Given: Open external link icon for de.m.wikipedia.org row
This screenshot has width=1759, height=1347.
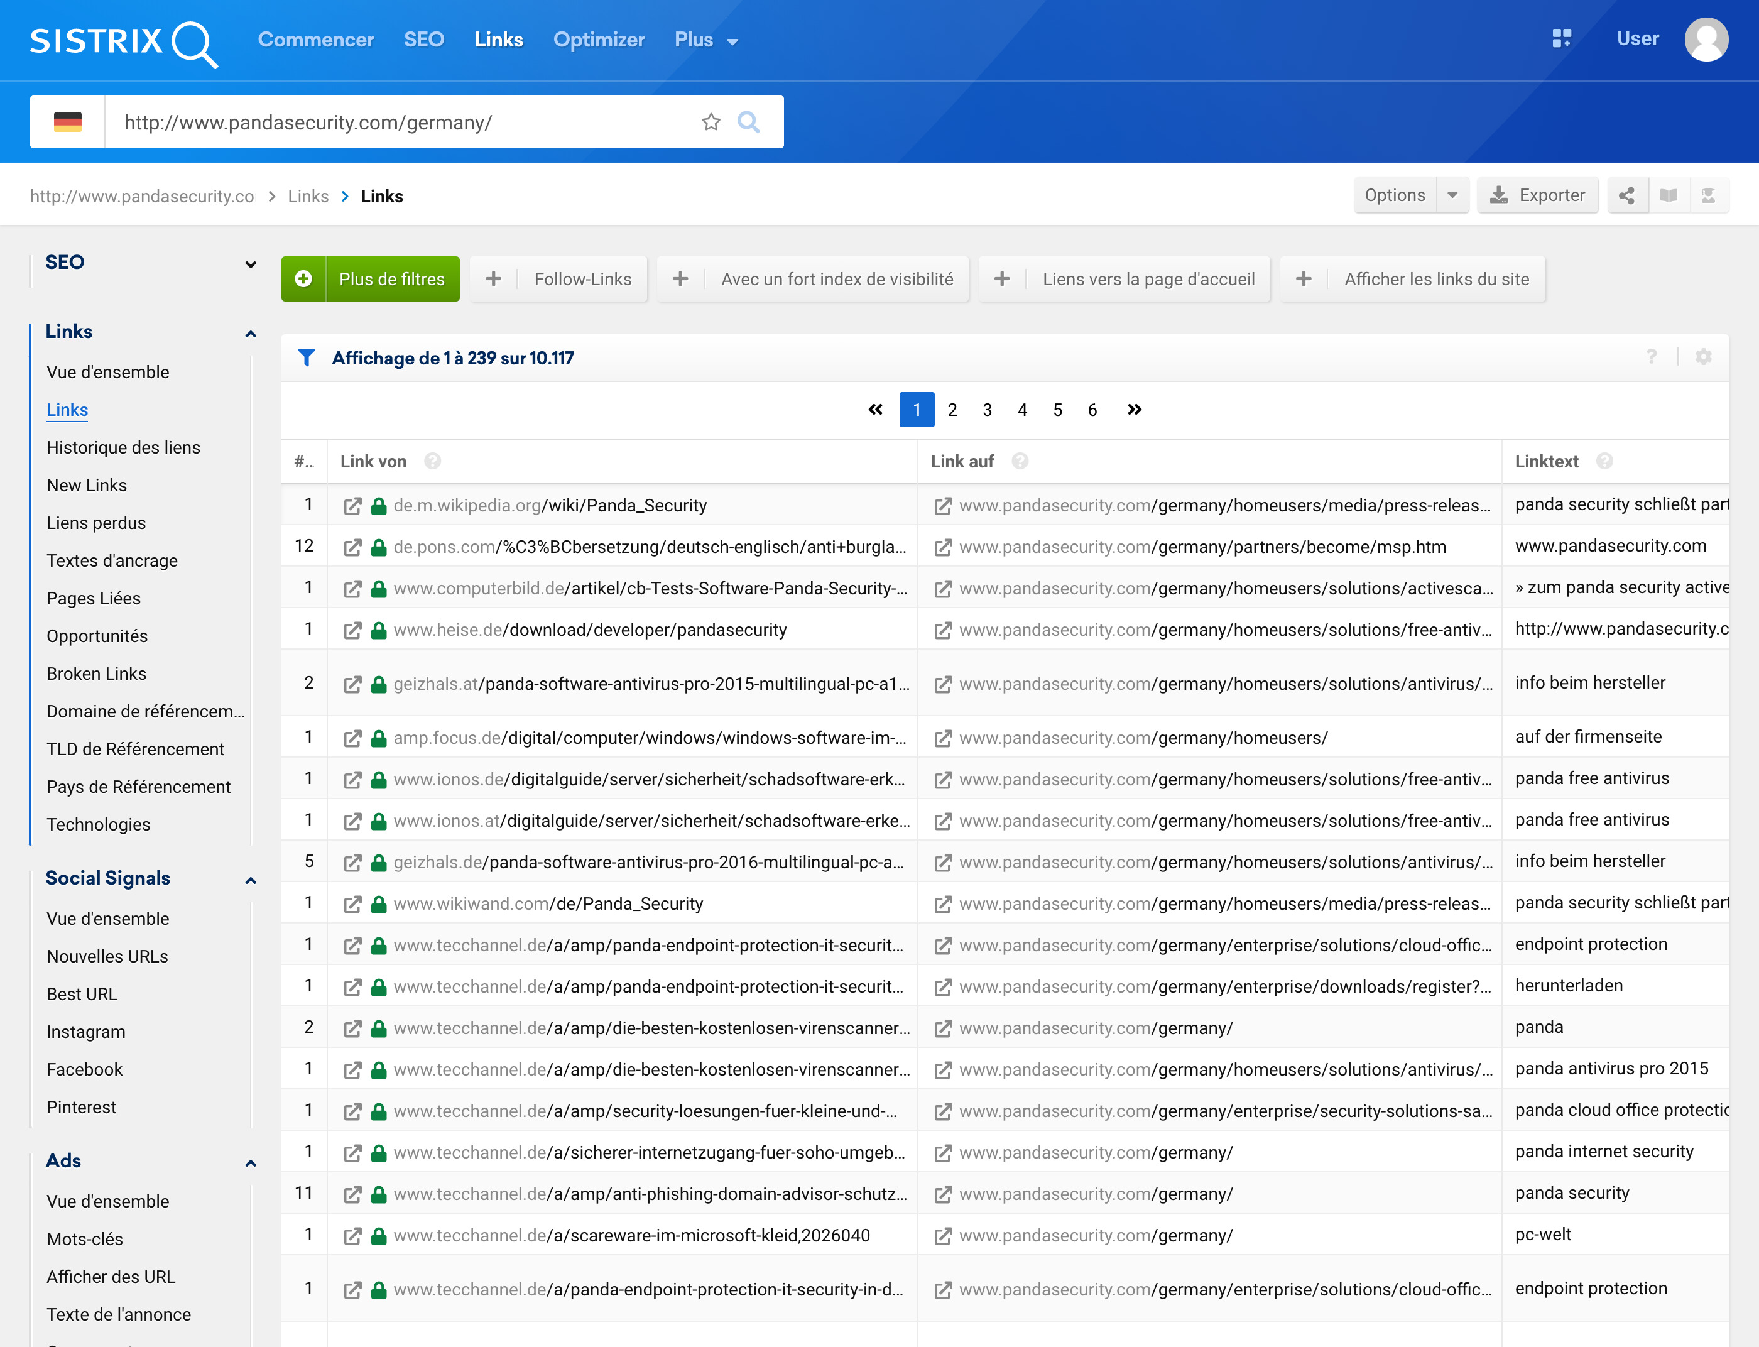Looking at the screenshot, I should pos(352,506).
